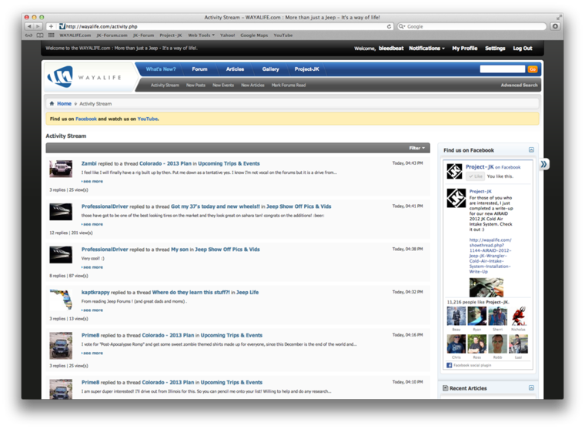This screenshot has height=429, width=585.
Task: Click the orange Go search button
Action: coord(532,69)
